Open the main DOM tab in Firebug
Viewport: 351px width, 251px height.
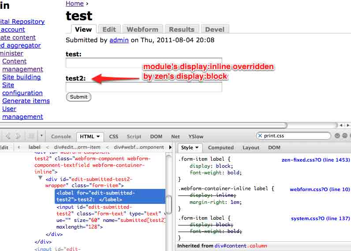point(156,137)
